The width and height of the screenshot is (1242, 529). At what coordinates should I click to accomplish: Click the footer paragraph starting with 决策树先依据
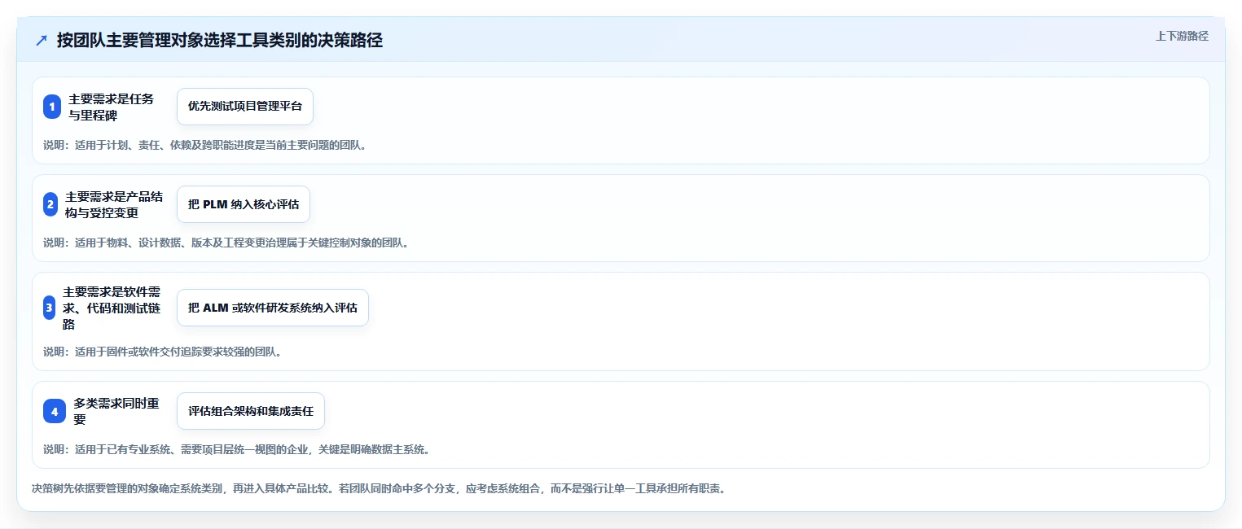379,489
